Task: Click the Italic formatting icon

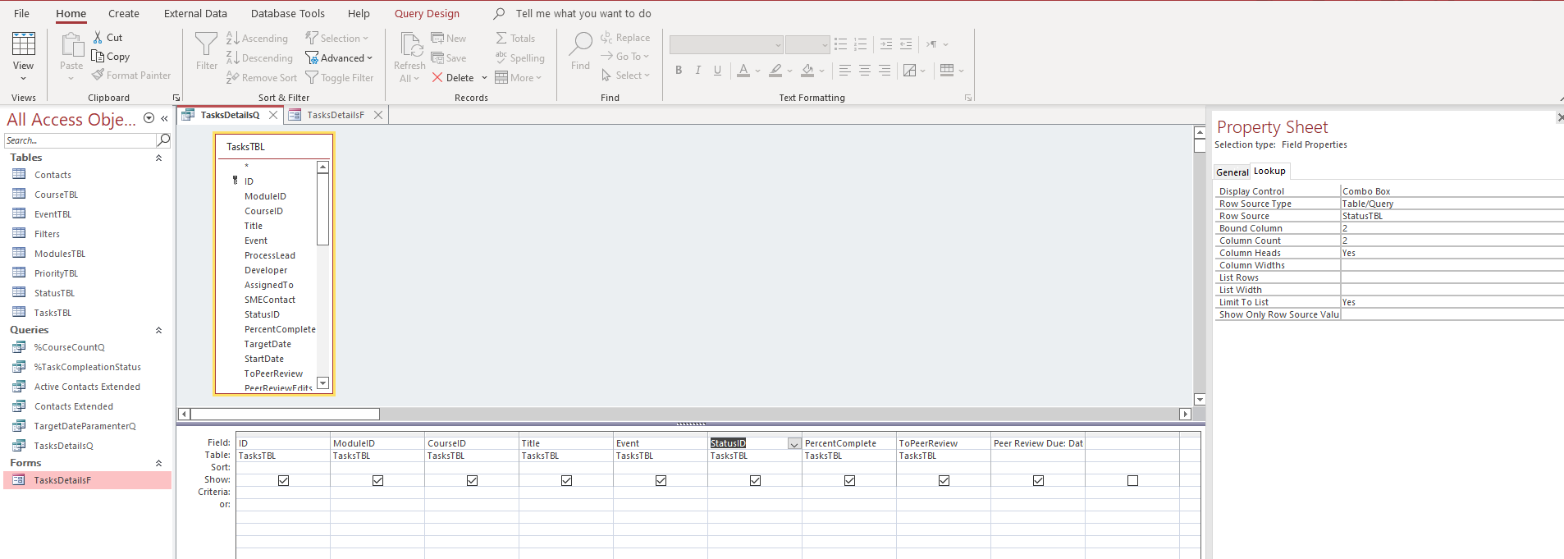Action: 698,71
